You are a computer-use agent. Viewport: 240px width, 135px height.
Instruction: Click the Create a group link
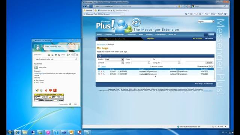point(39,73)
